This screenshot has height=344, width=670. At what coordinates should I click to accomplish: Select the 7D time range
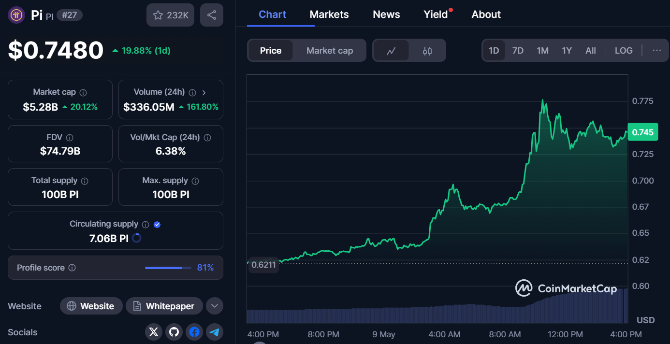click(518, 51)
